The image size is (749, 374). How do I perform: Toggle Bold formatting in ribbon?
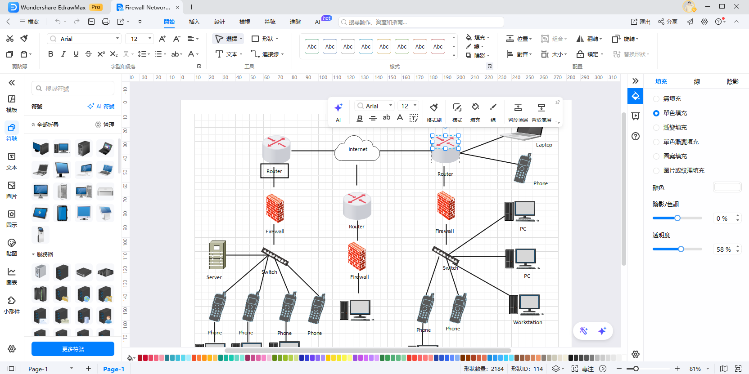(x=51, y=54)
